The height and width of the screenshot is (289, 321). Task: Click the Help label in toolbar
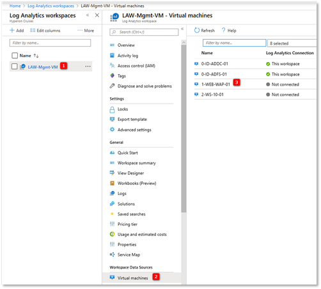(x=231, y=31)
